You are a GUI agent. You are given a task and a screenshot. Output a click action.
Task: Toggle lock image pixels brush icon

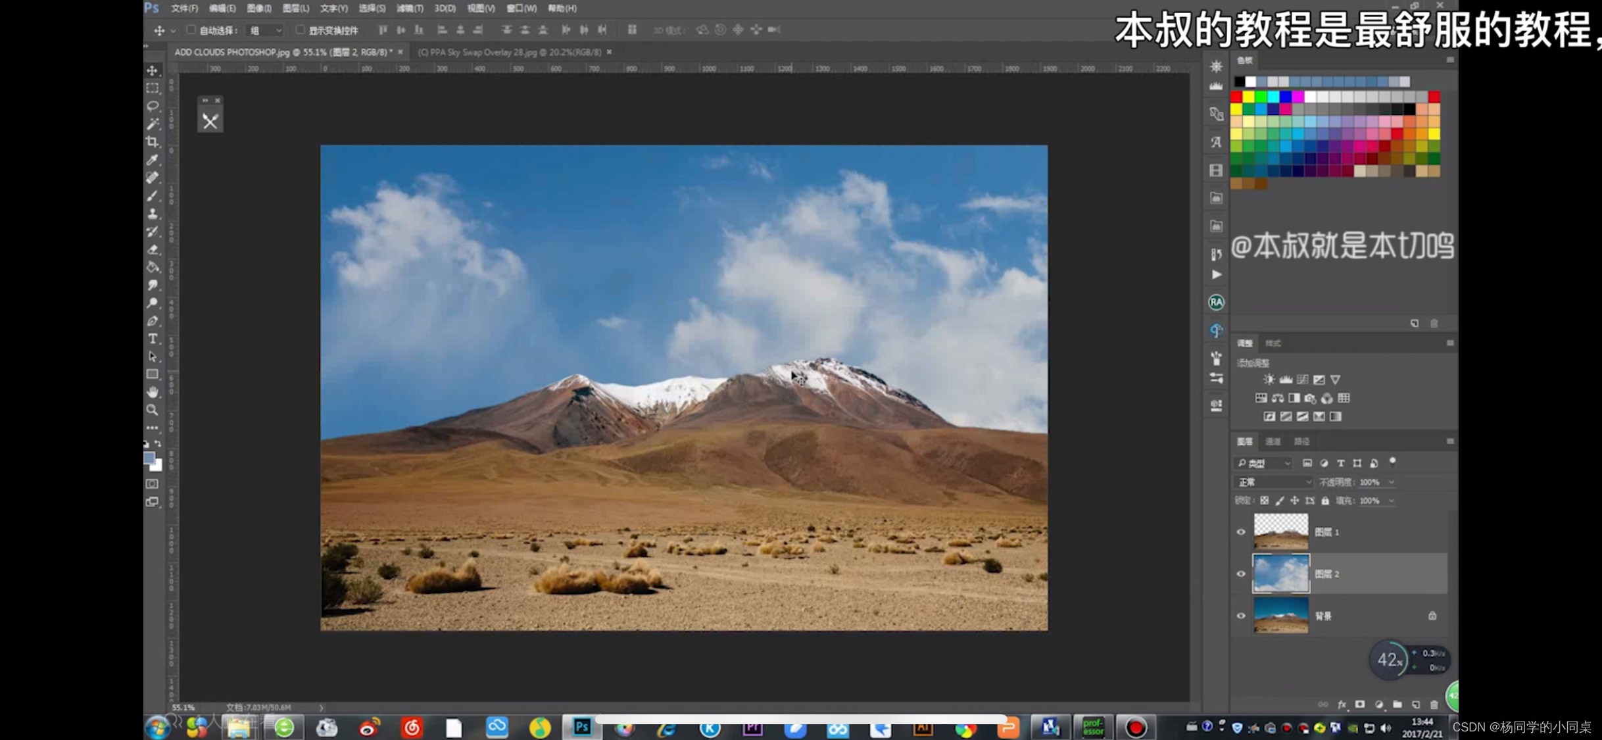[x=1280, y=501]
